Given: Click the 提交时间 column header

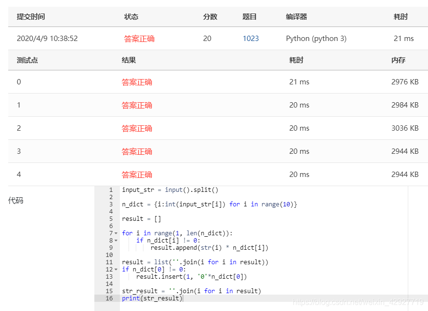Looking at the screenshot, I should click(31, 17).
